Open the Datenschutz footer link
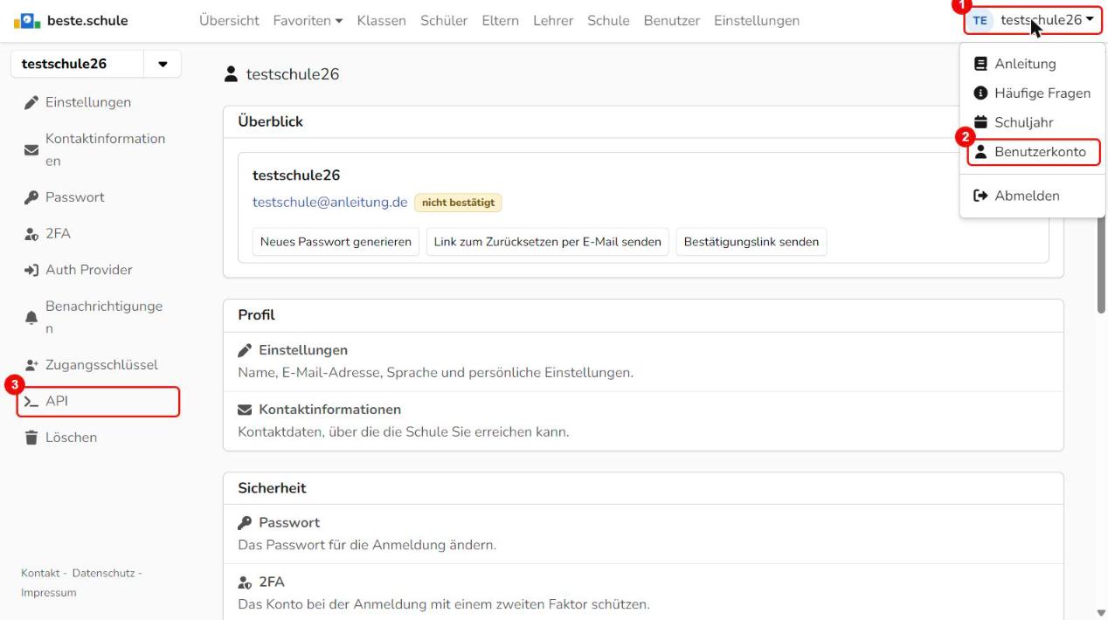1108x620 pixels. coord(103,573)
